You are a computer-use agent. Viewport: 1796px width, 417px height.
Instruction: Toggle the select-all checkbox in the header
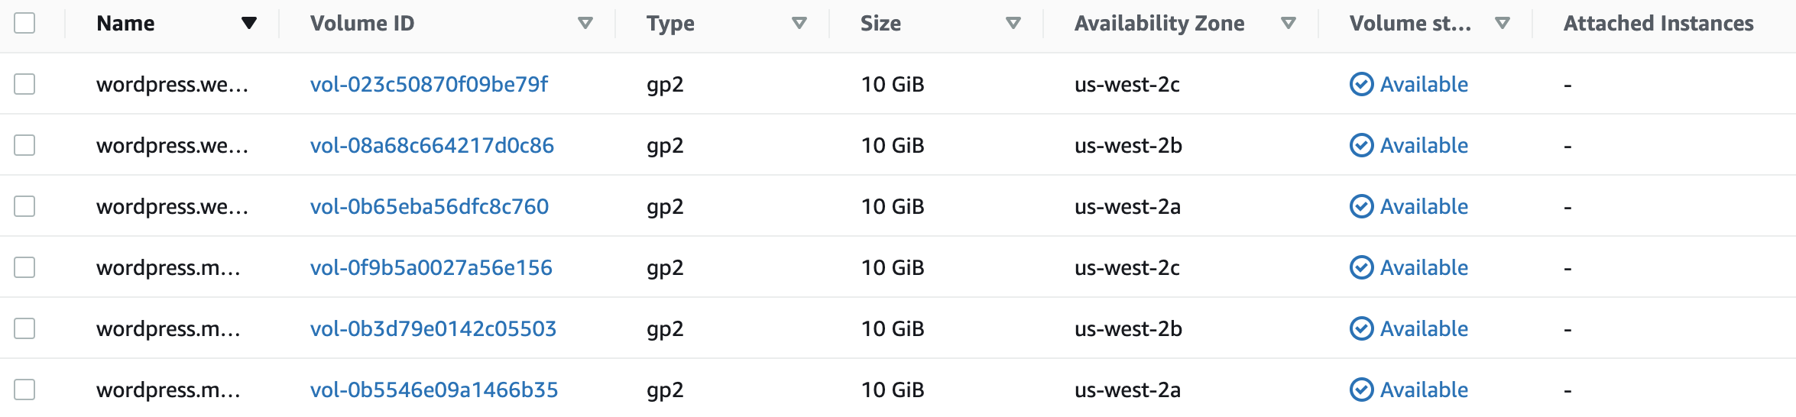[x=24, y=24]
